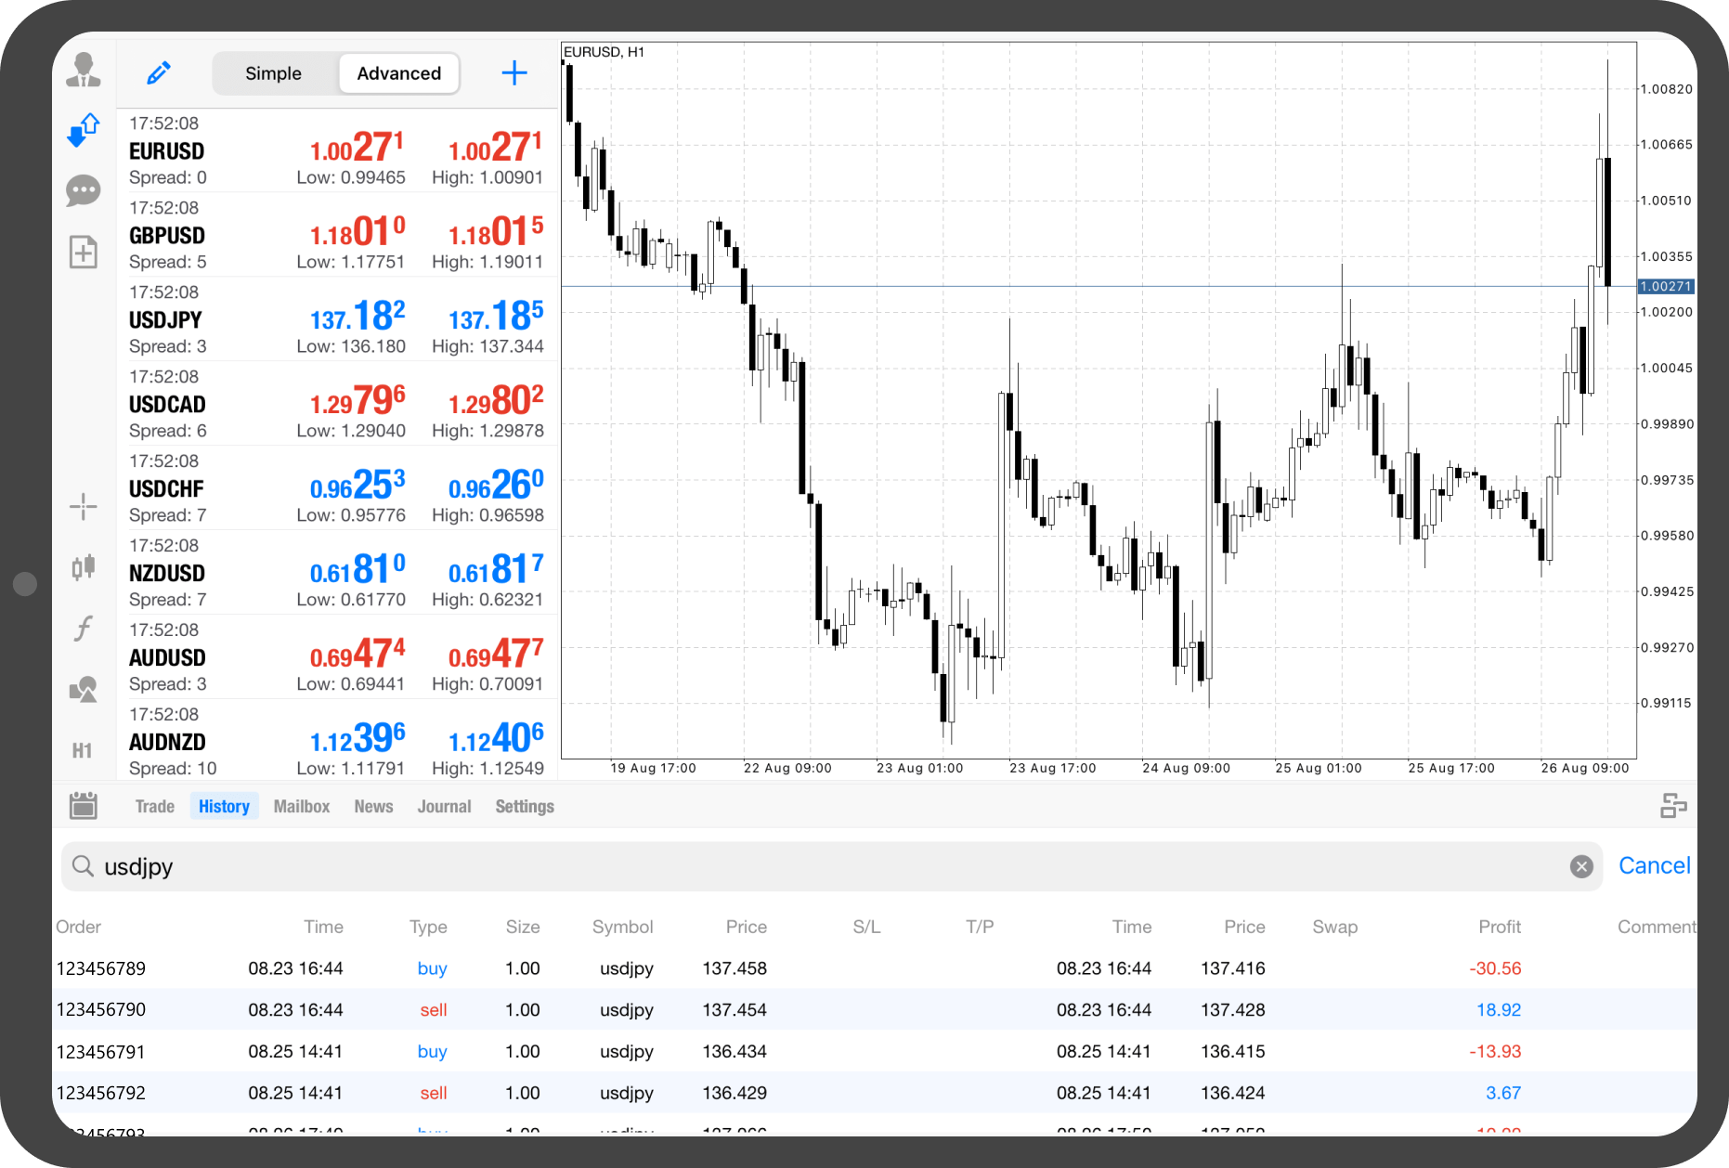Open the Journal tab
The width and height of the screenshot is (1729, 1168).
[x=444, y=806]
